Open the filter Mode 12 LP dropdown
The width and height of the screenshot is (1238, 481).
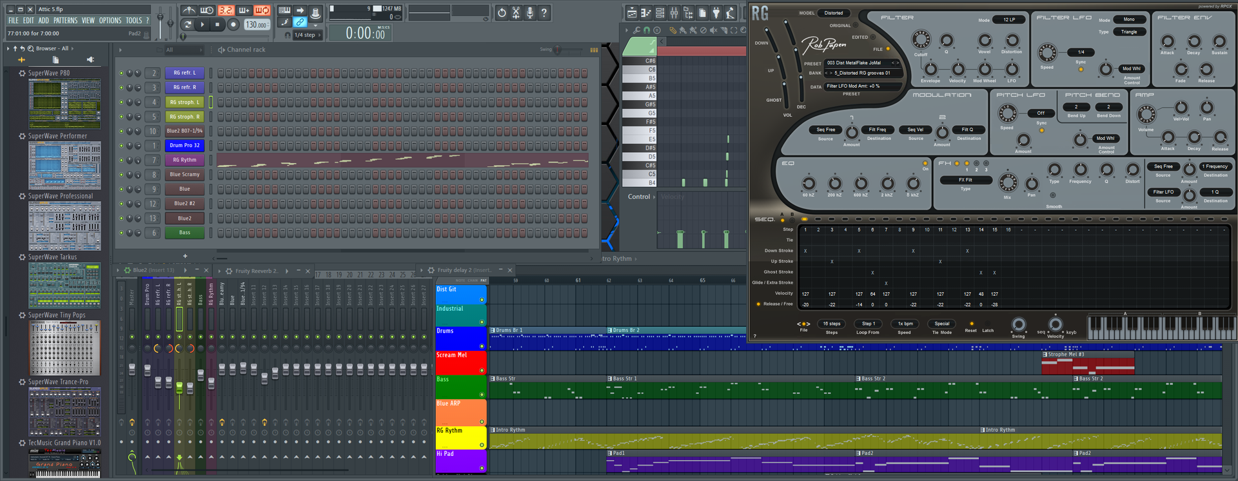(x=1009, y=19)
